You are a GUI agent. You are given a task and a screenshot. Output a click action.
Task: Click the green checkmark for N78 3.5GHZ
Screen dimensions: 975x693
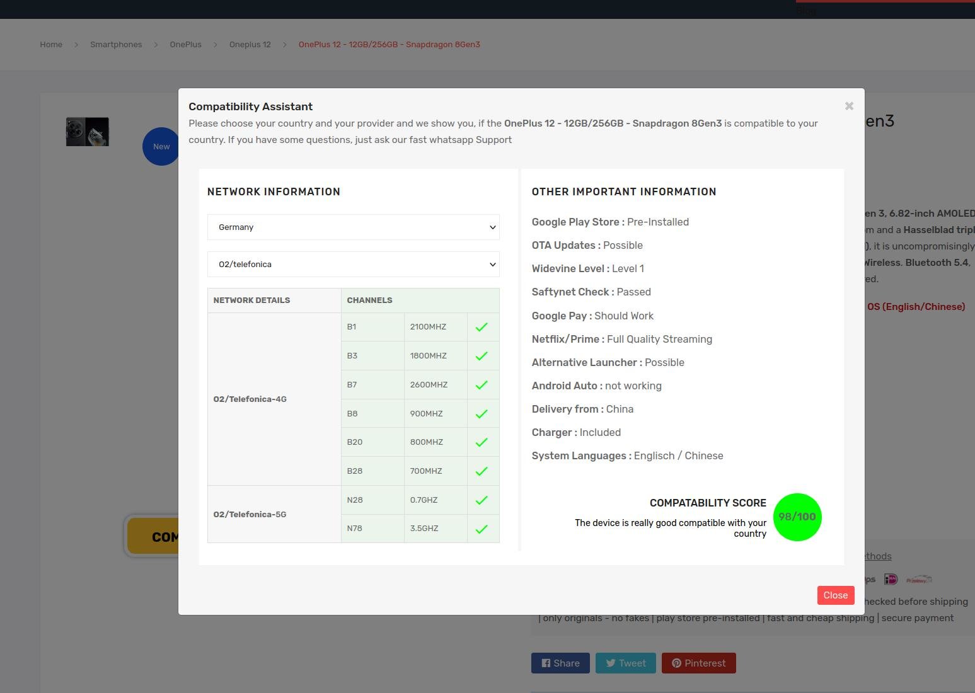[482, 529]
